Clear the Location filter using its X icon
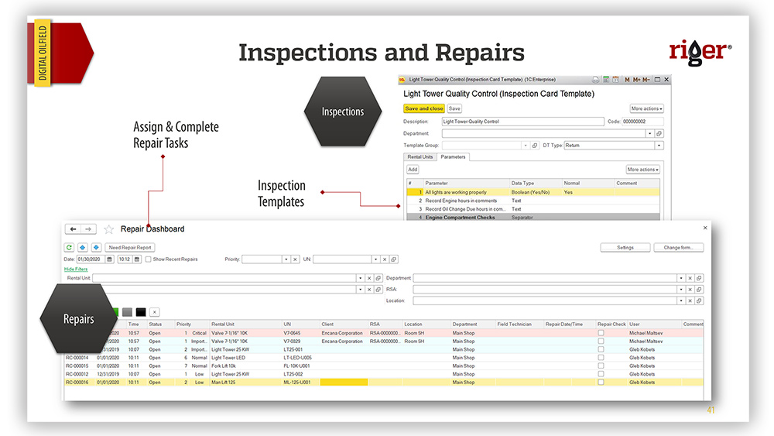Viewport: 774px width, 436px height. [690, 300]
